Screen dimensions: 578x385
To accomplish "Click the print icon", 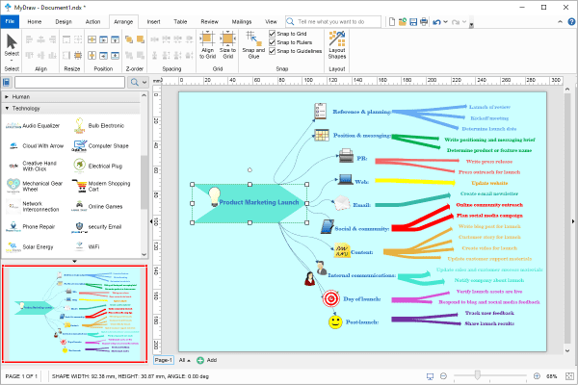I will pos(424,22).
